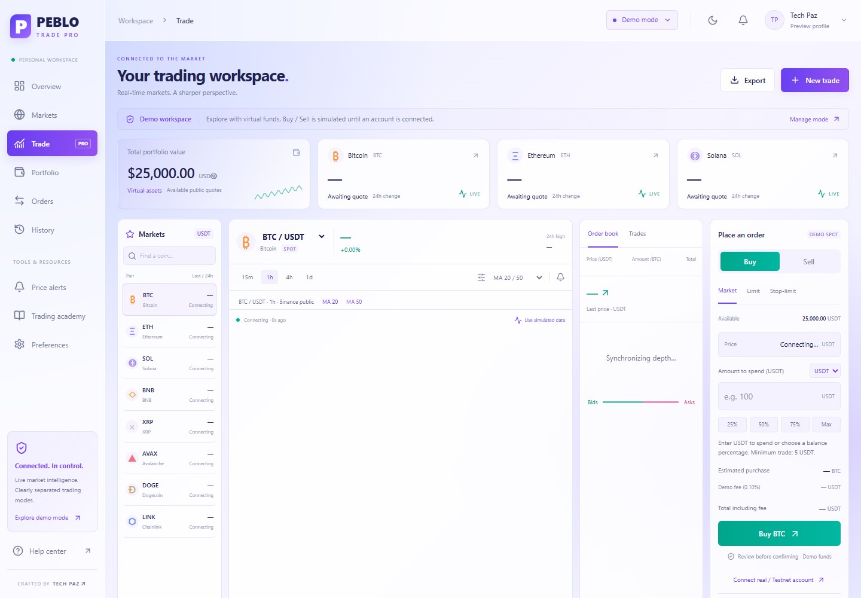Open the Demo mode dropdown
861x598 pixels.
pyautogui.click(x=642, y=20)
